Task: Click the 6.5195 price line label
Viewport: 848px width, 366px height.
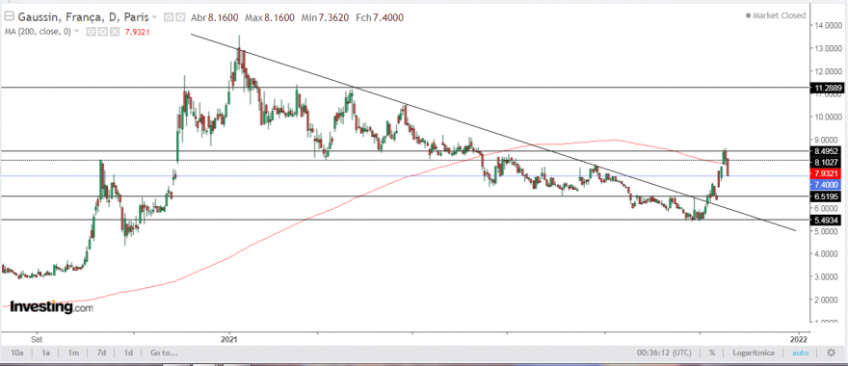Action: (x=825, y=197)
